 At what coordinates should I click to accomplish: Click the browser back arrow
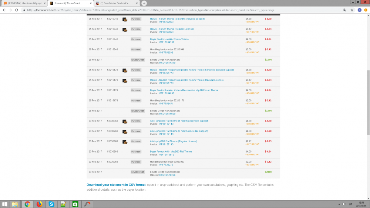coord(4,10)
